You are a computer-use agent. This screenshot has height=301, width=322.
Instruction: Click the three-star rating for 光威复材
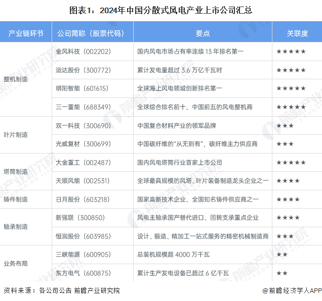(285, 144)
